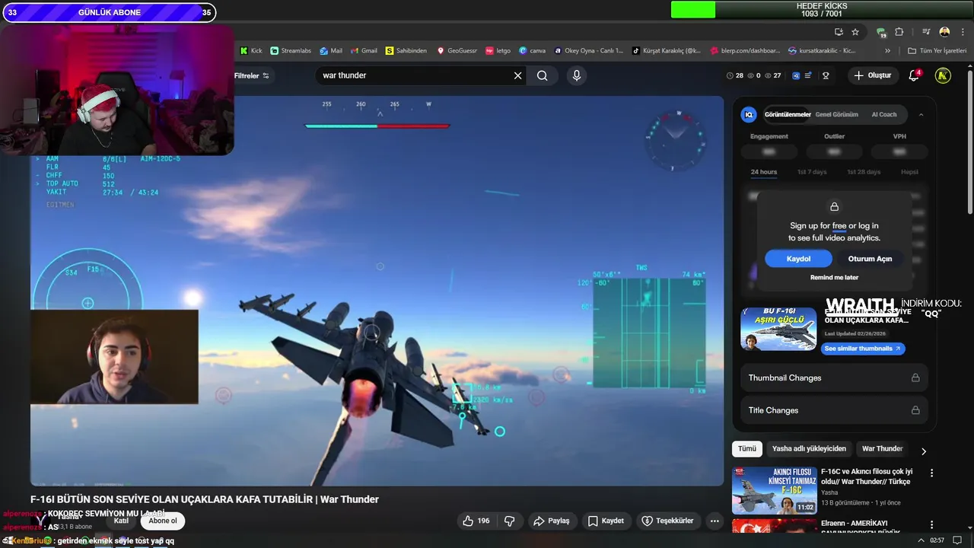The image size is (974, 548).
Task: Open the YouTube account avatar menu
Action: coord(943,75)
